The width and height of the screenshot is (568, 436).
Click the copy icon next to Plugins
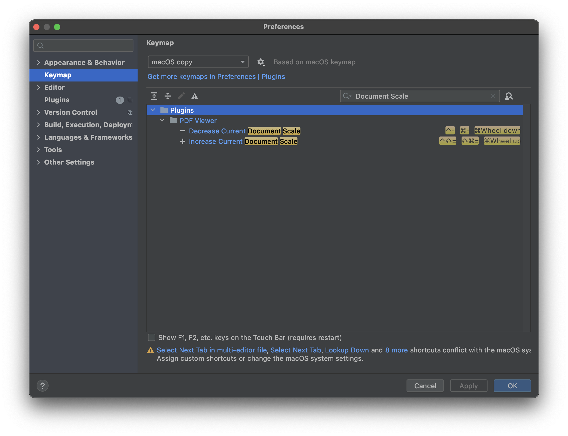pyautogui.click(x=130, y=100)
